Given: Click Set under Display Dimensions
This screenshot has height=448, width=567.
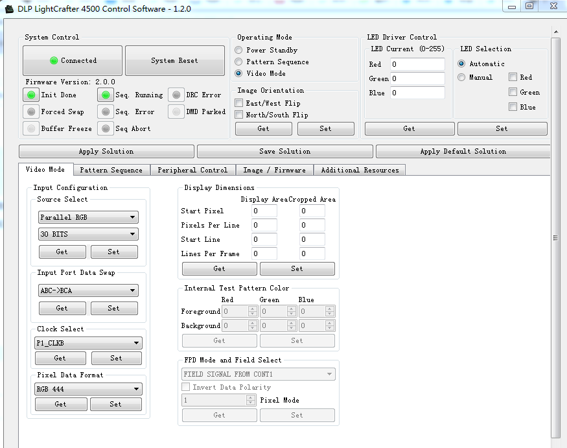Looking at the screenshot, I should tap(297, 268).
